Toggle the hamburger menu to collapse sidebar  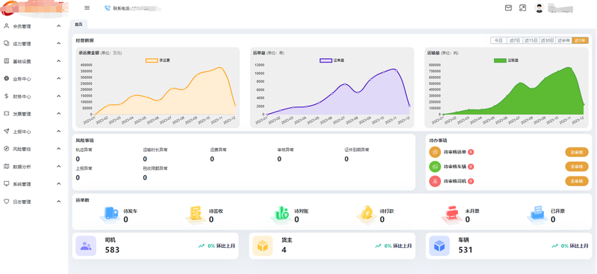click(87, 8)
